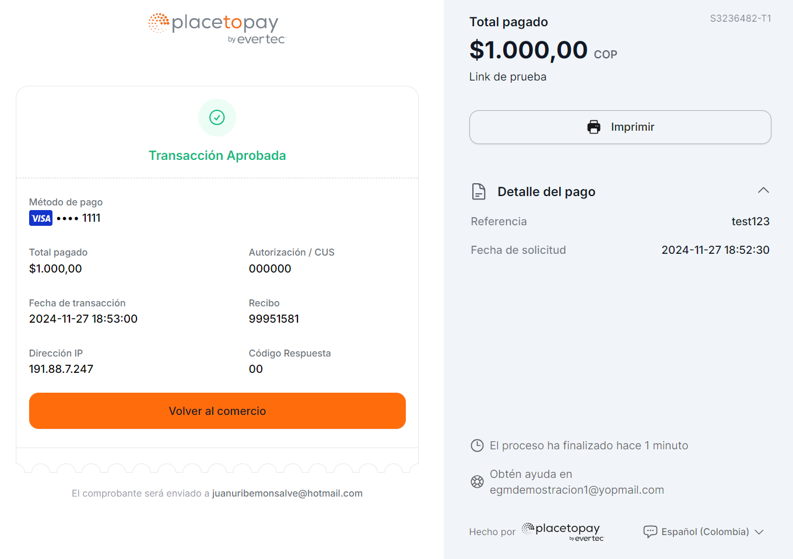Click the Detalle del pago heading
The image size is (793, 559).
[546, 191]
